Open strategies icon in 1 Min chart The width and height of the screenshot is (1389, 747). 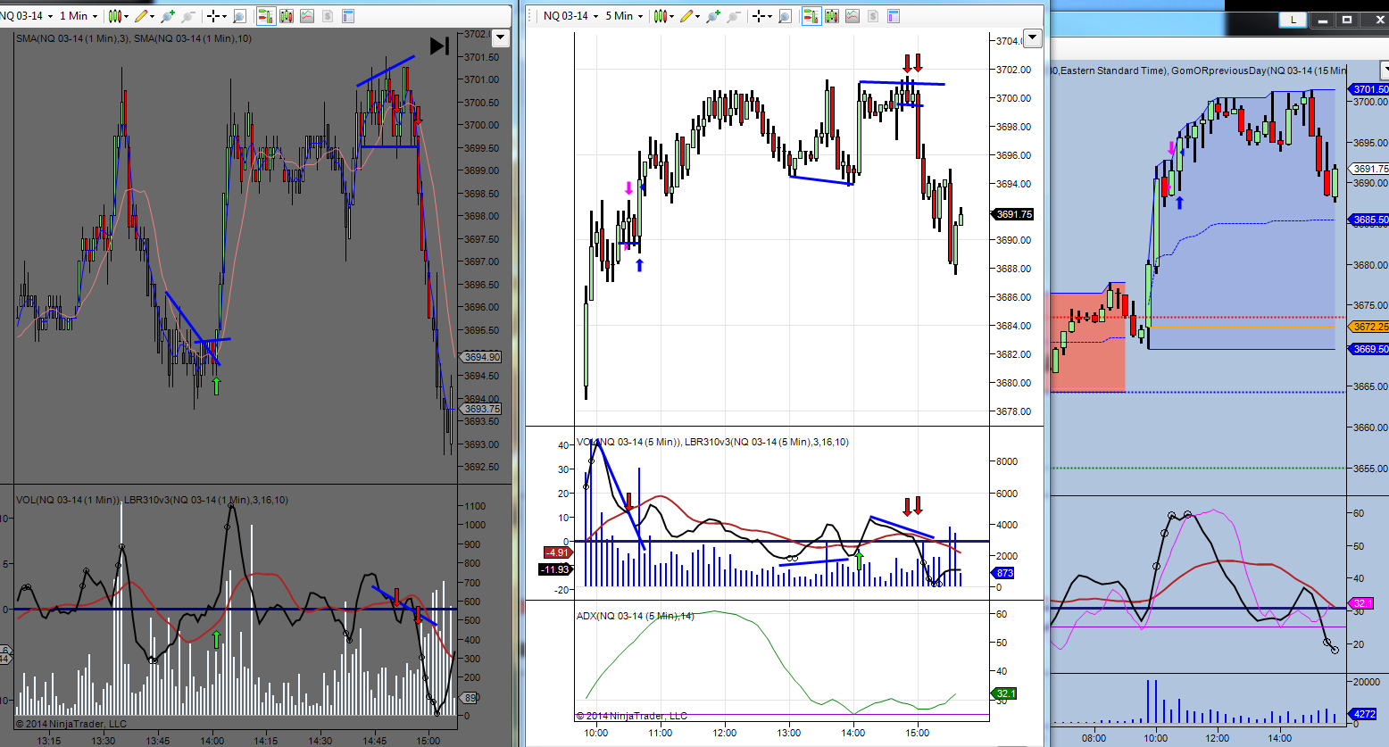tap(328, 16)
